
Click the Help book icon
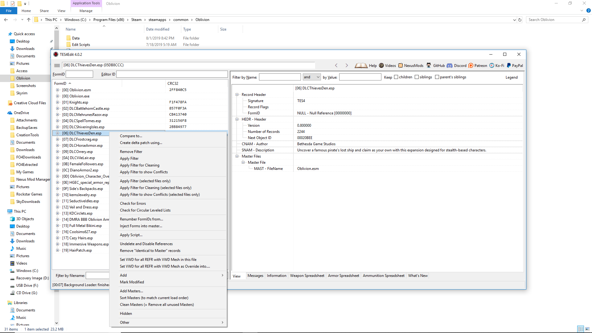pos(361,65)
